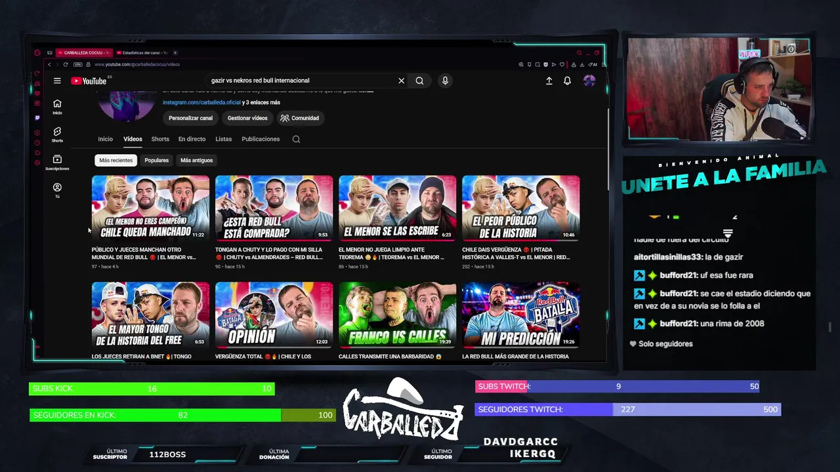Go to Inicio in the YouTube sidebar
840x472 pixels.
click(57, 107)
